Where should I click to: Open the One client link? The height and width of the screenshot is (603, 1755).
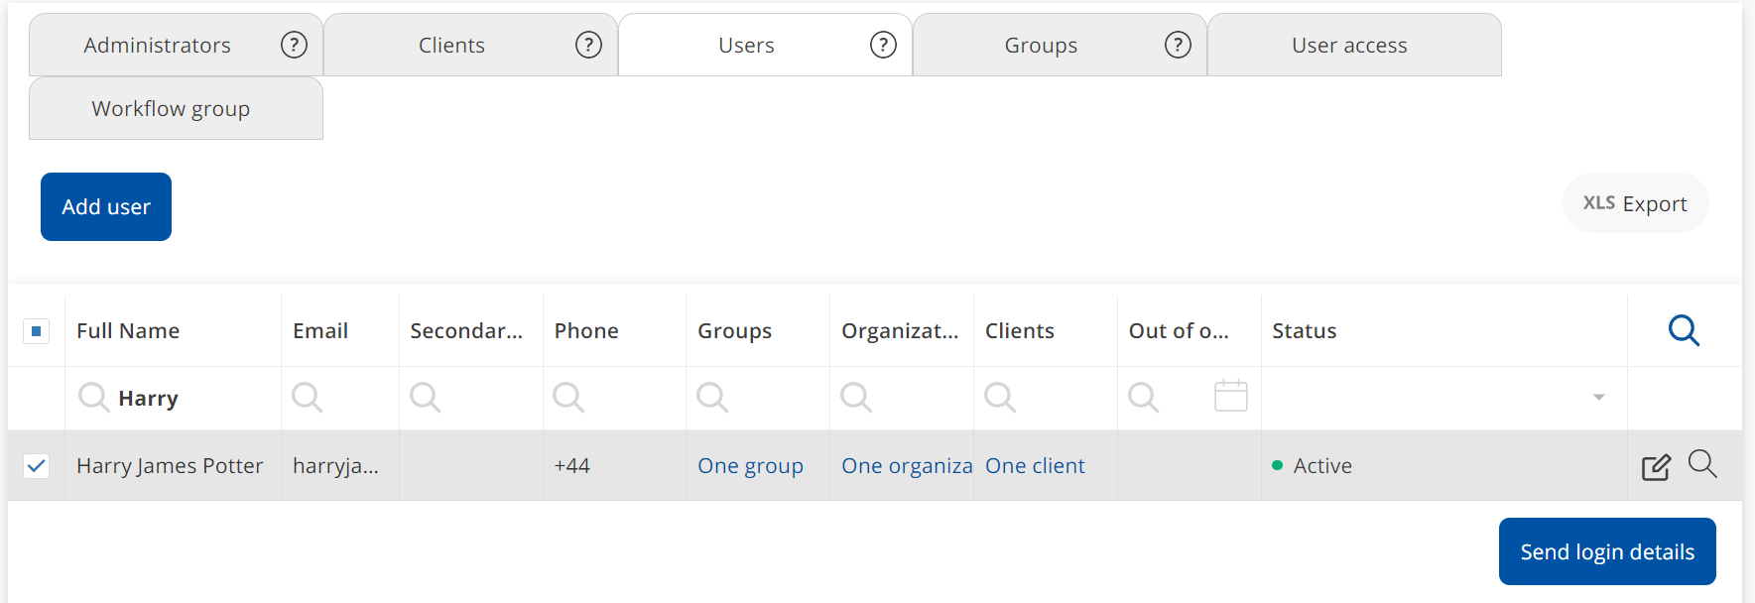coord(1035,466)
